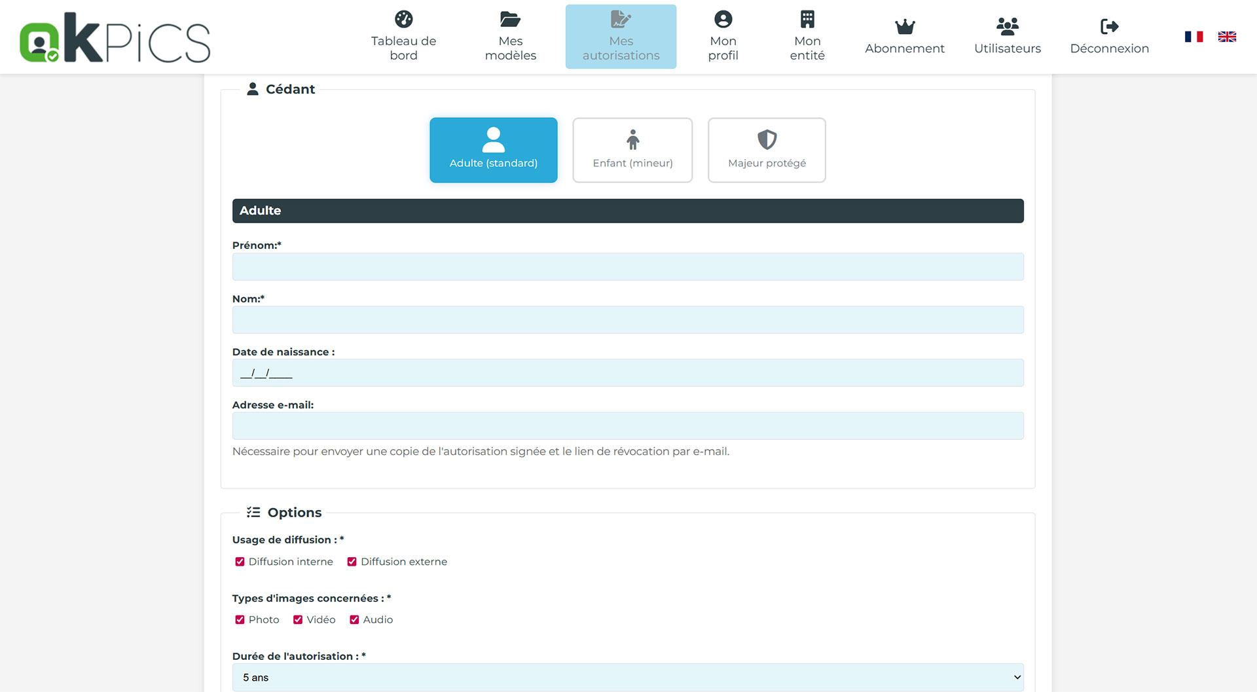
Task: Click the e-mail help text 'Nécessaire pour envoyer'
Action: [481, 452]
